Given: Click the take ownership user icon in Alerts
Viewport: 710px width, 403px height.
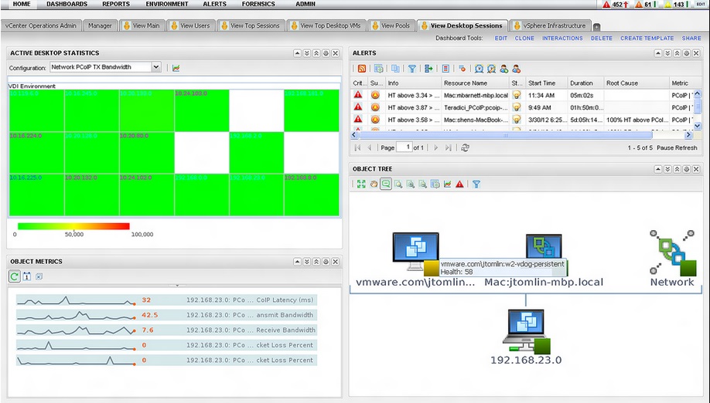Looking at the screenshot, I should tap(503, 69).
